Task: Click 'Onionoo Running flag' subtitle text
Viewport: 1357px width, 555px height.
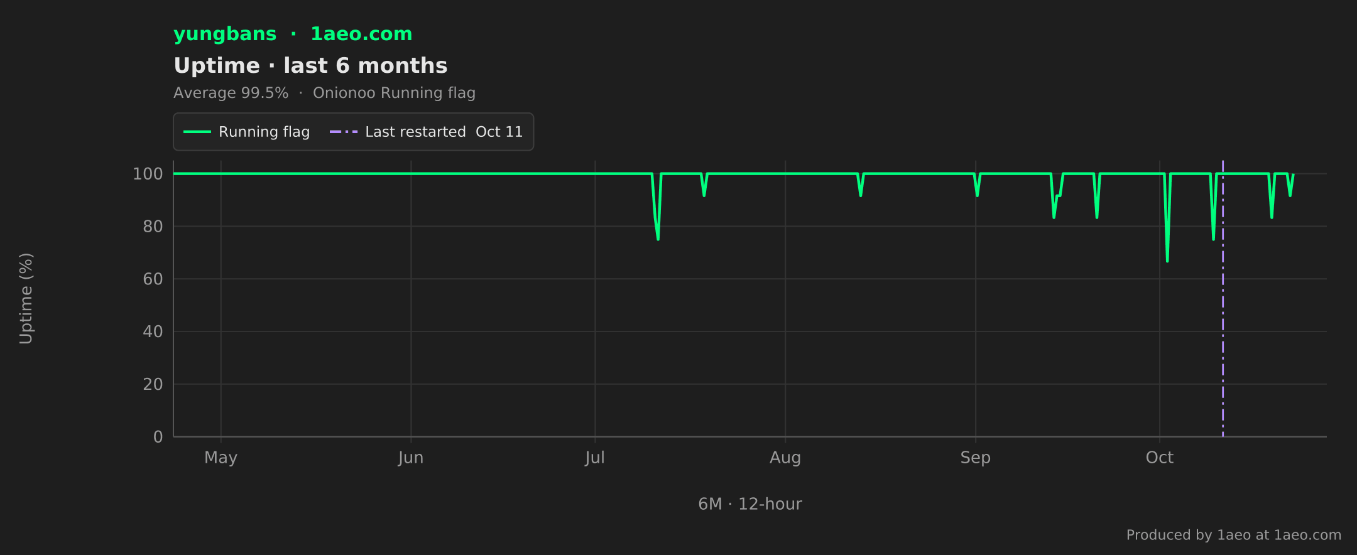Action: 394,93
